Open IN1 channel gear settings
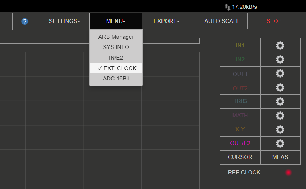306x189 pixels. tap(280, 45)
